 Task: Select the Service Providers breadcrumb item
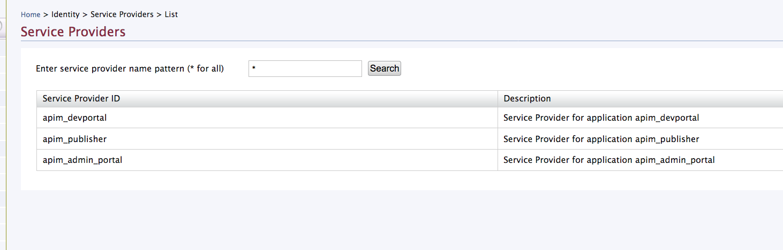122,14
